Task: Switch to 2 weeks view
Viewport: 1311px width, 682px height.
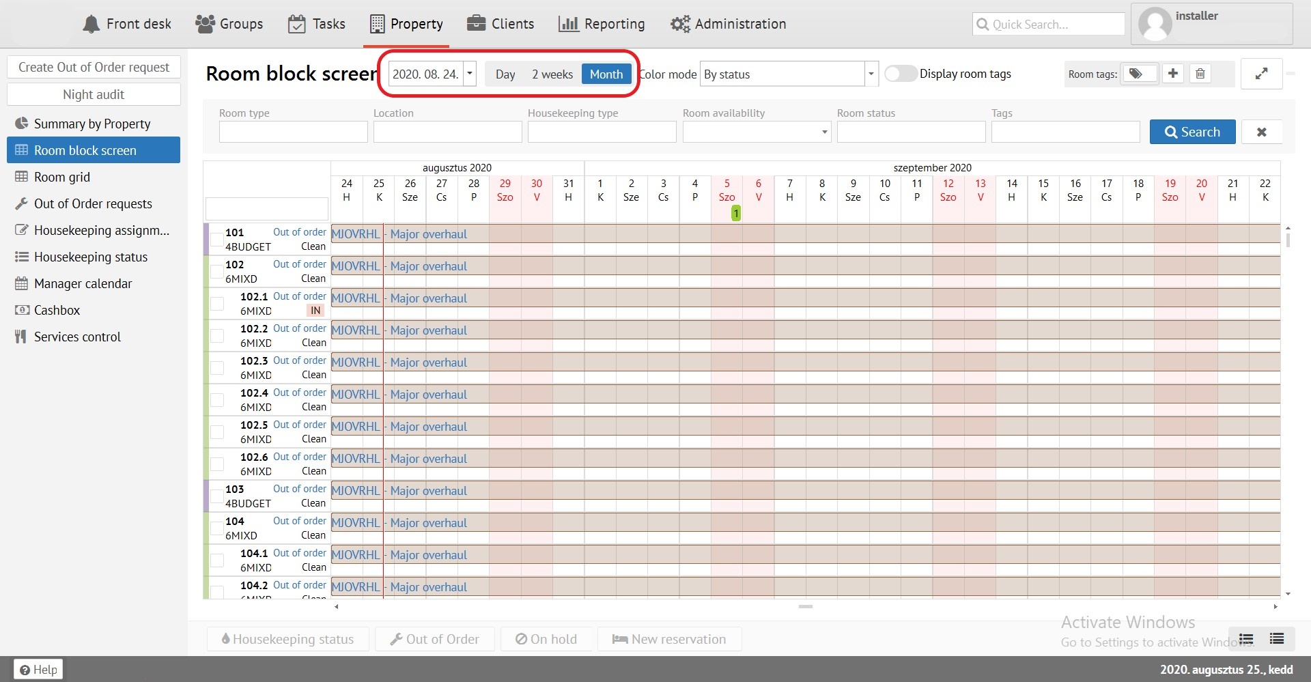Action: [x=552, y=74]
